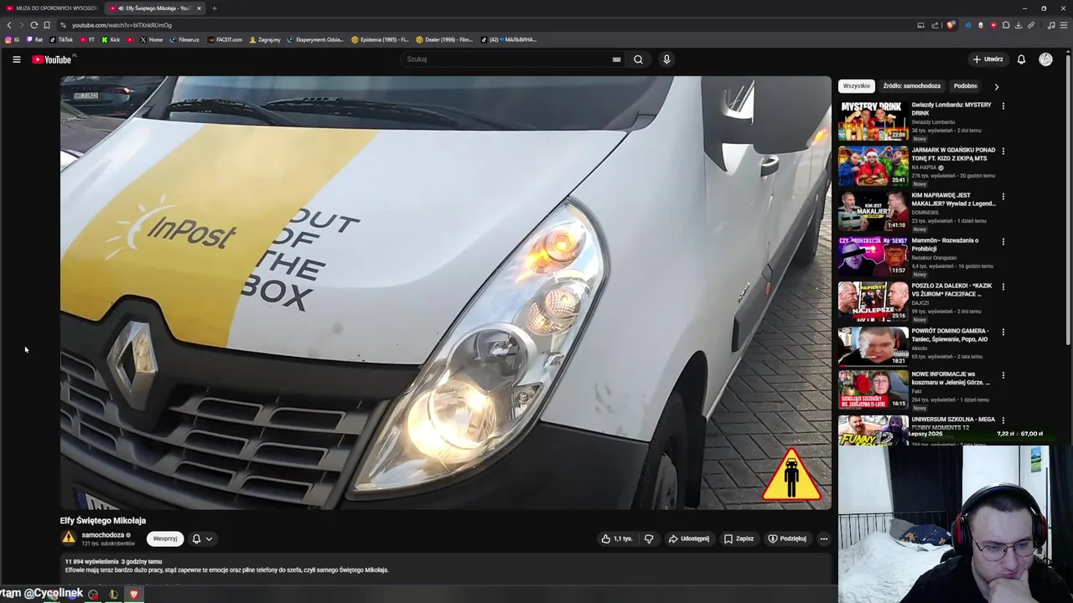Select the Źródło: samochodoza filter chip
This screenshot has width=1073, height=603.
(911, 86)
